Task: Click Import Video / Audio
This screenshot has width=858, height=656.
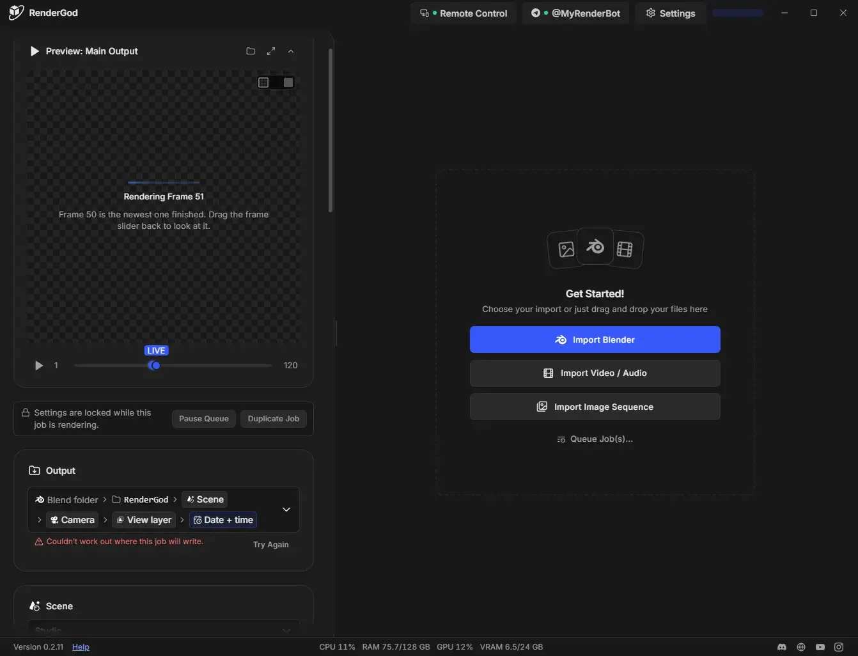Action: pyautogui.click(x=595, y=373)
